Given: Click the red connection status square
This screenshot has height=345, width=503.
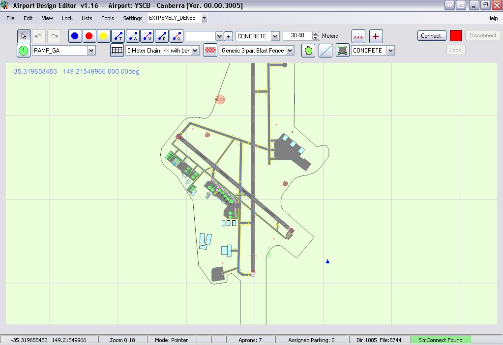Looking at the screenshot, I should tap(456, 35).
